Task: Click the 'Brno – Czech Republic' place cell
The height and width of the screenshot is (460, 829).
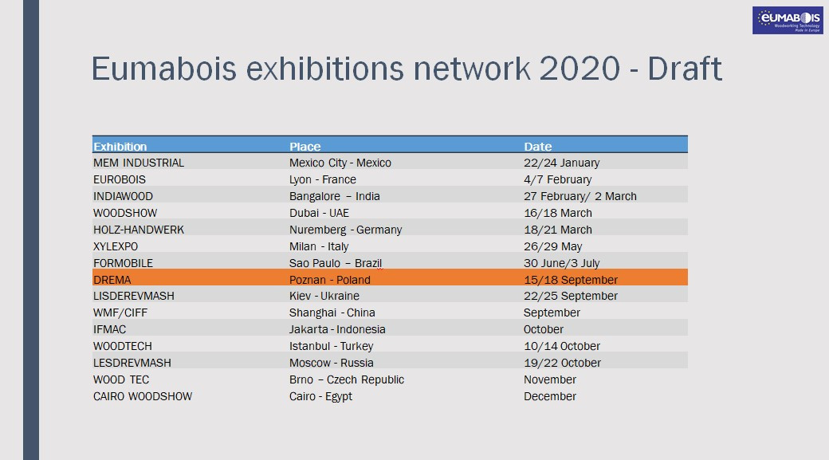Action: (x=346, y=380)
